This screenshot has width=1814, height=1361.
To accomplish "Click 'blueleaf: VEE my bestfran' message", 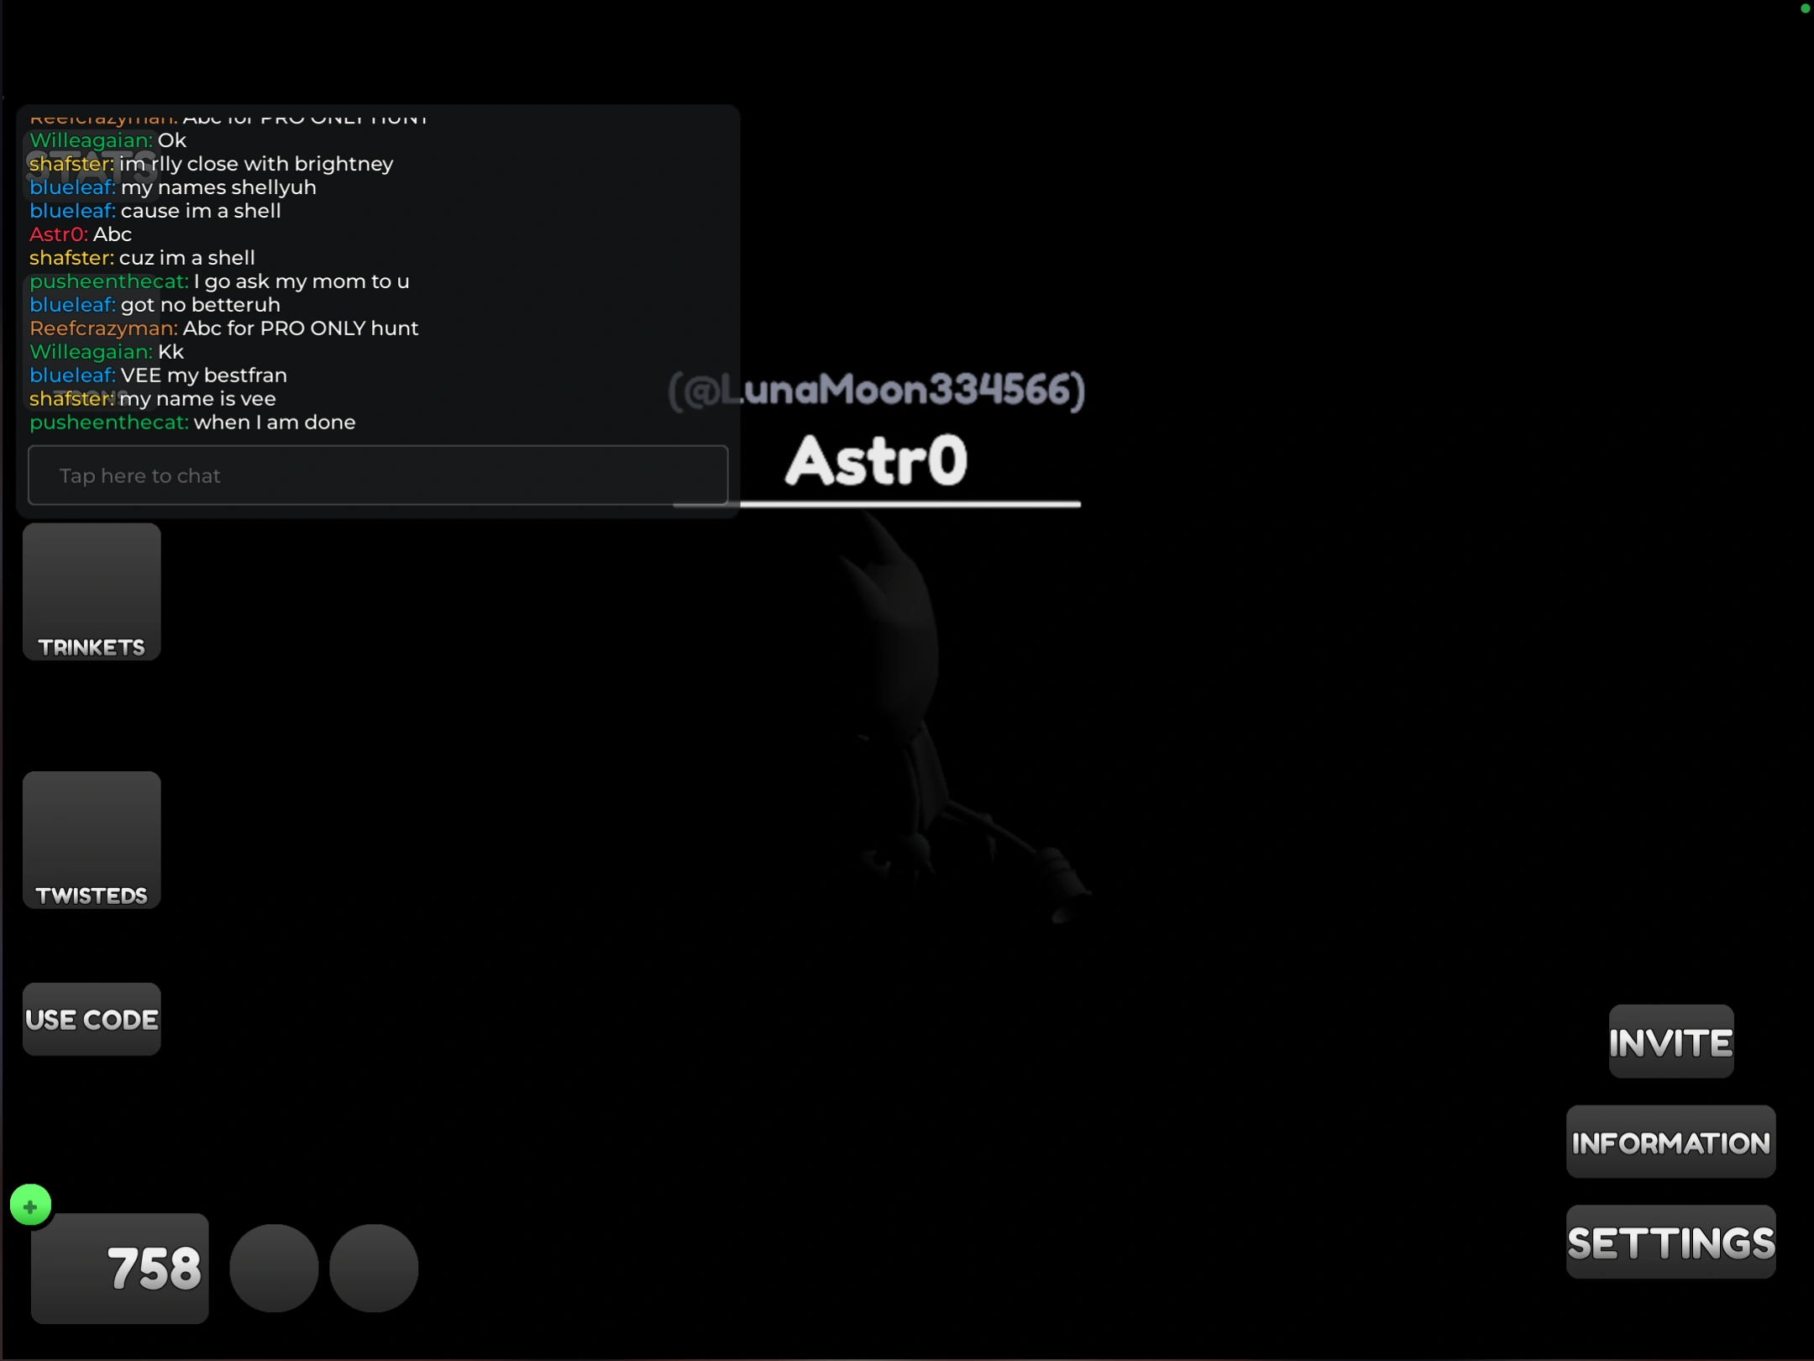I will [158, 376].
